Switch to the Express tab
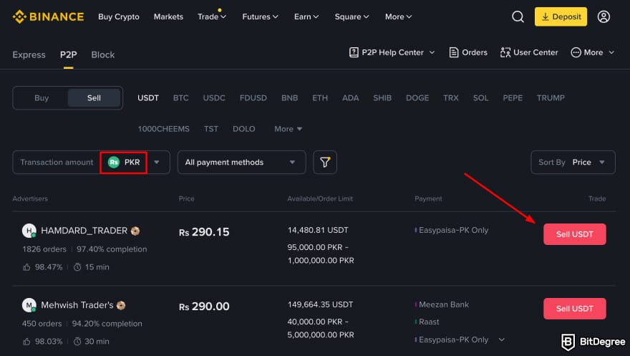This screenshot has height=356, width=630. coord(29,54)
